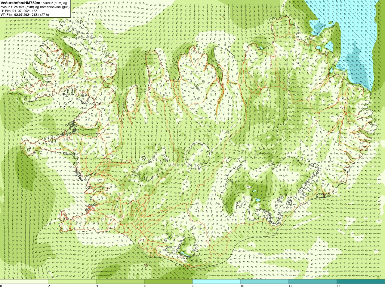Image resolution: width=385 pixels, height=288 pixels.
Task: Click the '10' value on the legend scale
Action: point(242,286)
